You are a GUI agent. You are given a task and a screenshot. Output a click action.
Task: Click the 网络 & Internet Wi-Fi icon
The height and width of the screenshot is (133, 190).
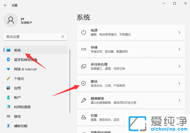8,69
